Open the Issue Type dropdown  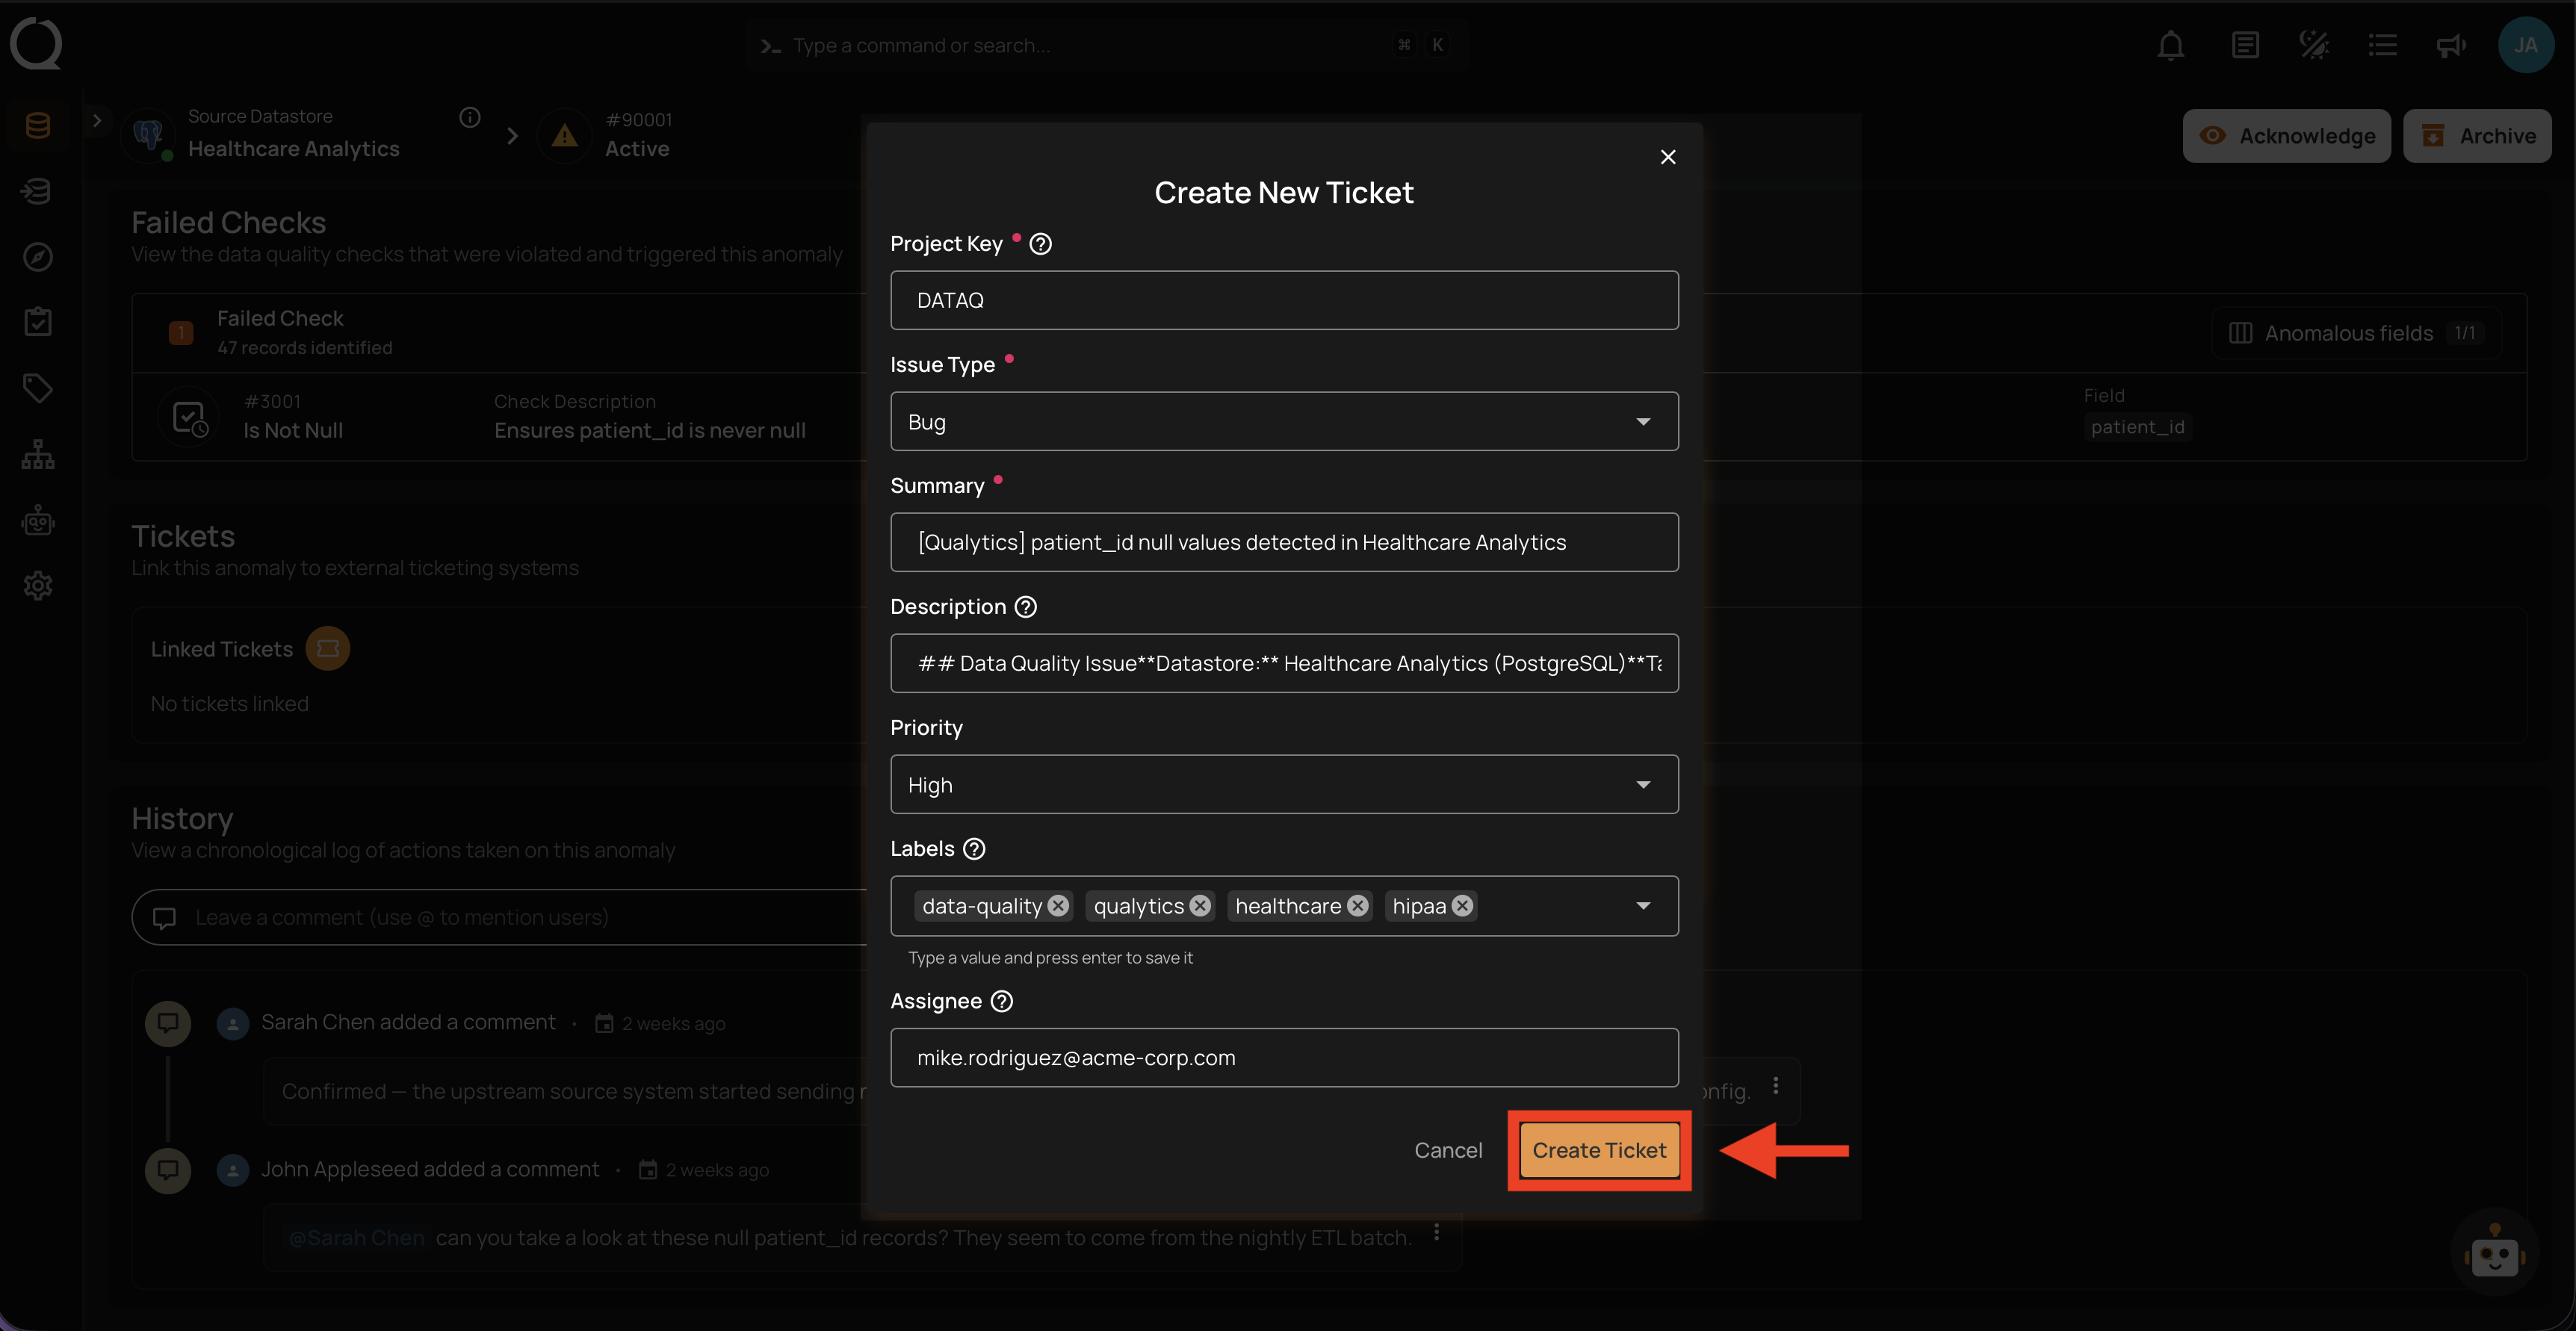[x=1284, y=422]
